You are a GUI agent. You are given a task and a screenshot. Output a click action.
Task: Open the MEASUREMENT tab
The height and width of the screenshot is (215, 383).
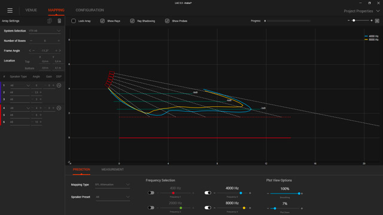click(113, 170)
